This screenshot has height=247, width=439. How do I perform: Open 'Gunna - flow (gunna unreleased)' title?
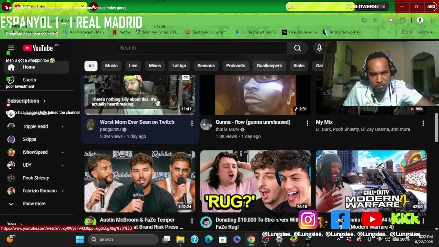[253, 122]
